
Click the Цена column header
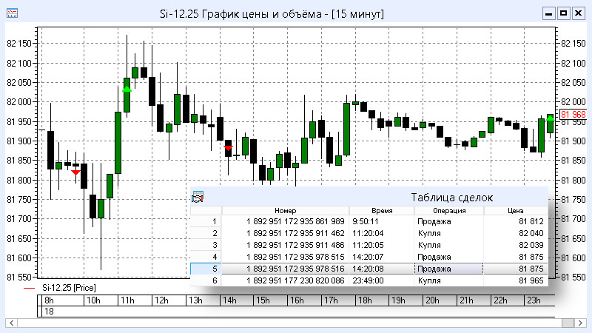click(515, 211)
